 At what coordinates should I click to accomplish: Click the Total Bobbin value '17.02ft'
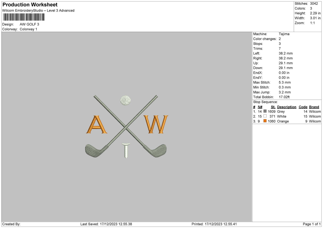[x=284, y=97]
